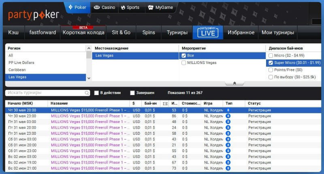
Task: Check the MILLIONS Vegas event checkbox
Action: point(184,63)
